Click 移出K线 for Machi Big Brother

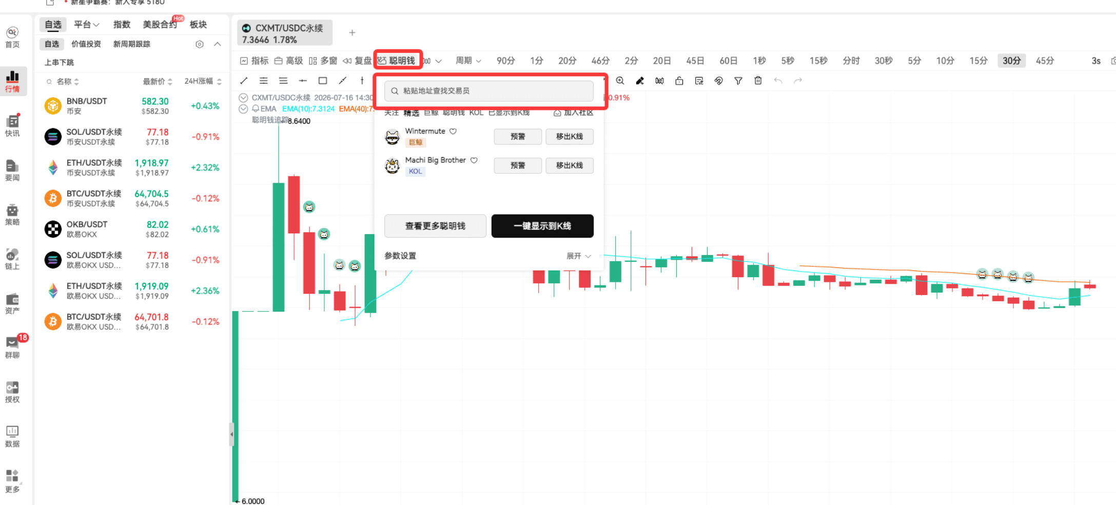(570, 165)
